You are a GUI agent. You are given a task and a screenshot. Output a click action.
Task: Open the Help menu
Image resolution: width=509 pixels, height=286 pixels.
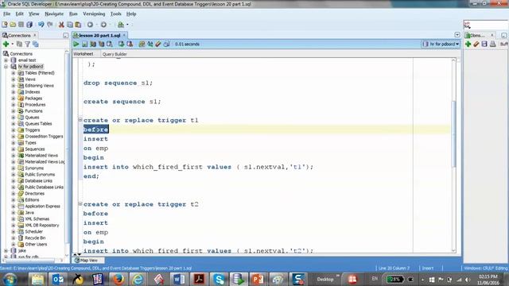click(x=131, y=14)
